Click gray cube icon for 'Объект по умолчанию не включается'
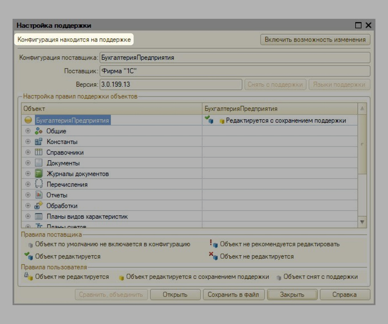388x324 pixels. pyautogui.click(x=31, y=245)
